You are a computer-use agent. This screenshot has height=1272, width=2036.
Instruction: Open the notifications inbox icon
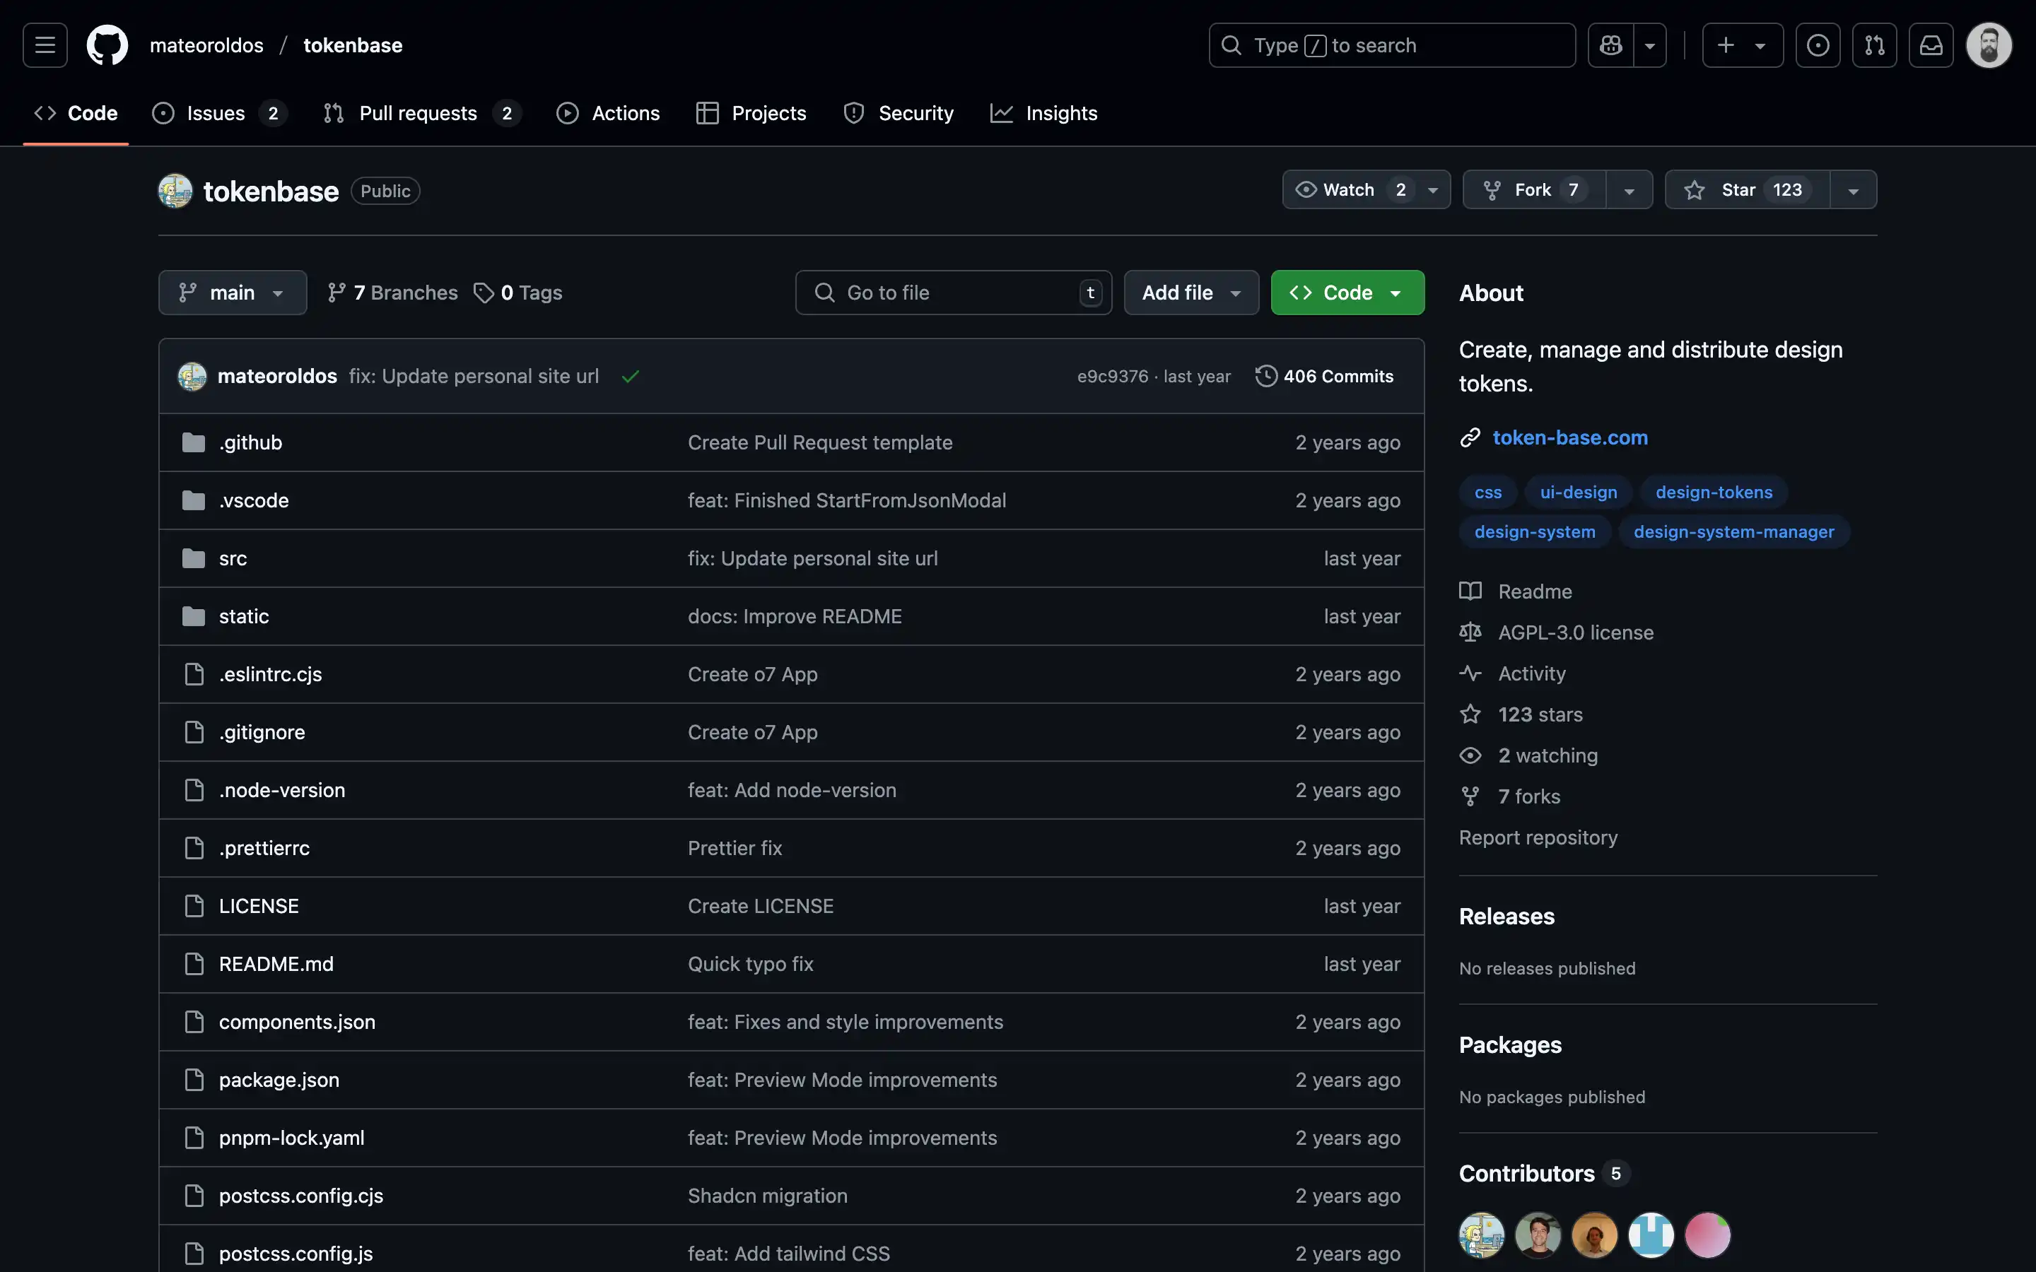(1931, 45)
